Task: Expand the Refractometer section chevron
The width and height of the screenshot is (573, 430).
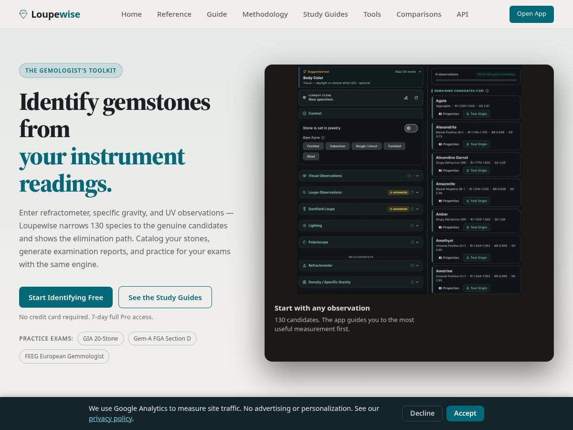Action: coord(417,265)
